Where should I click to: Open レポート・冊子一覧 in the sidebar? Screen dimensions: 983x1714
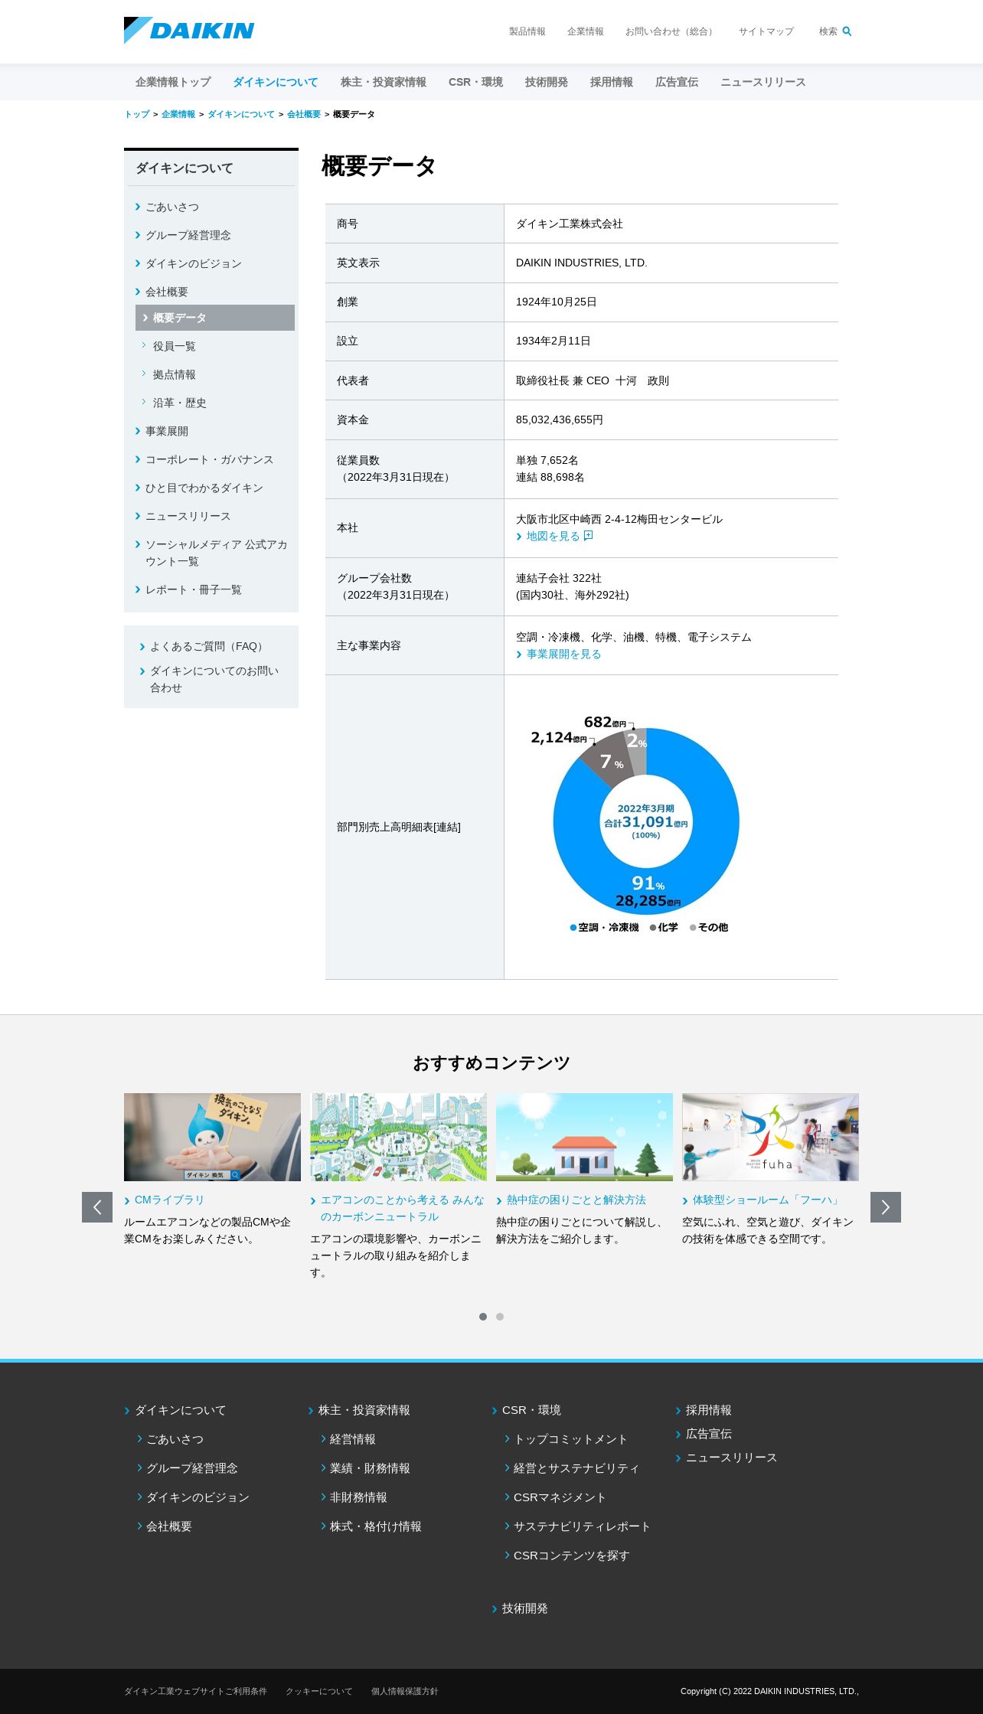194,589
